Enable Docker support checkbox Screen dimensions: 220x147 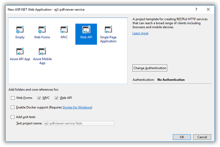click(x=12, y=107)
